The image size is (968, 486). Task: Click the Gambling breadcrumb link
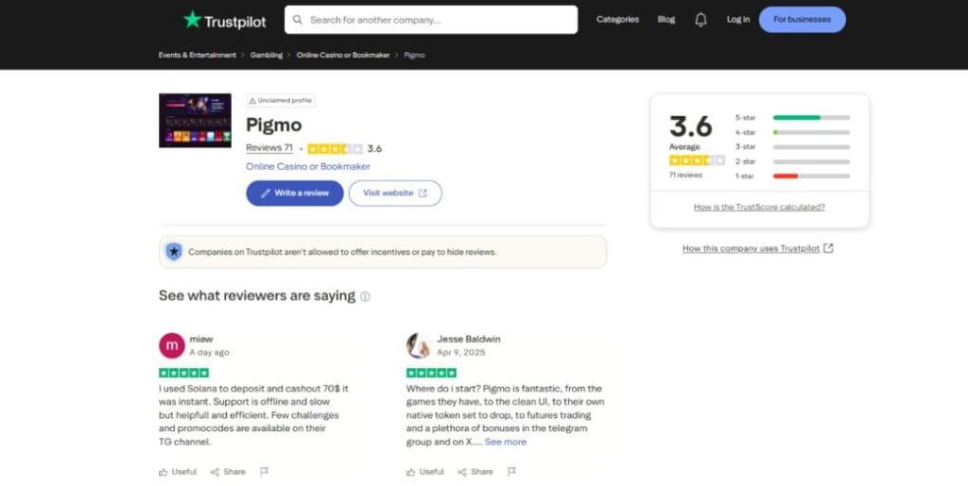(x=267, y=55)
